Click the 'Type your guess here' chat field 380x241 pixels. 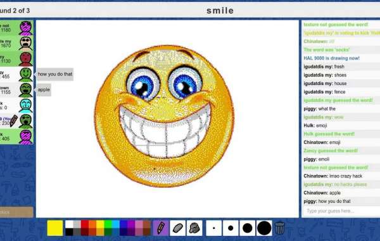(x=341, y=211)
